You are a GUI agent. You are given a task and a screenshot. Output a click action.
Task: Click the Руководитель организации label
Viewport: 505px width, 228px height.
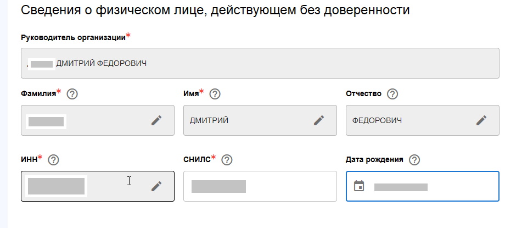[x=73, y=37]
